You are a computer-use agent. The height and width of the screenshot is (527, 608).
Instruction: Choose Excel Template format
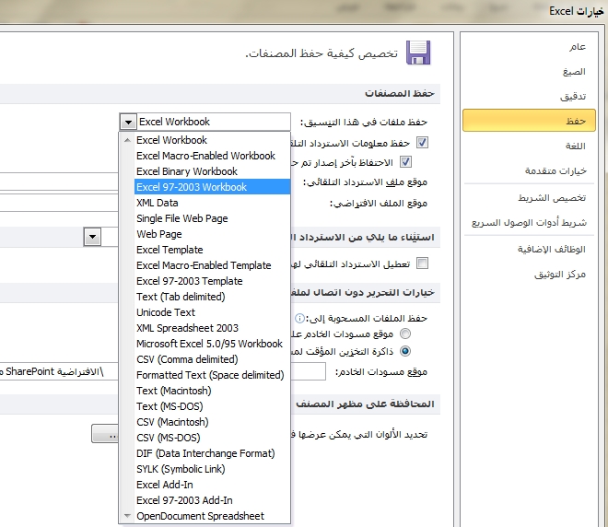click(212, 250)
